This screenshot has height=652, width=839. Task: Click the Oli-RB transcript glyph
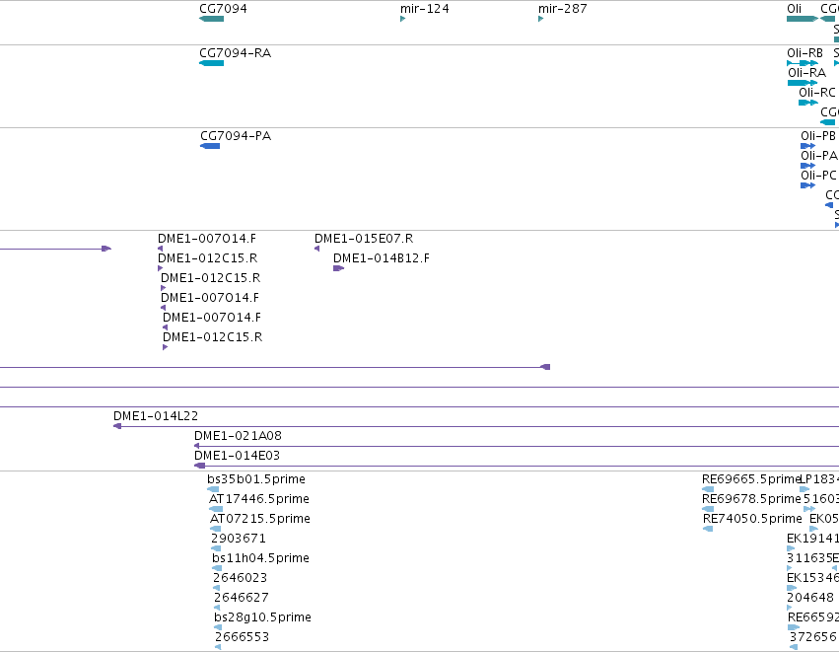click(x=803, y=63)
